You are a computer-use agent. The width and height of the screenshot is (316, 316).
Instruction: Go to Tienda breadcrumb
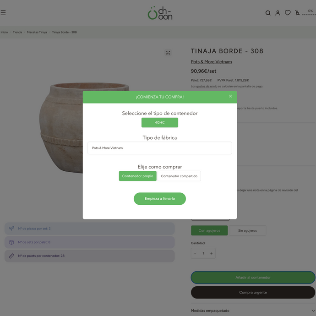[x=17, y=32]
